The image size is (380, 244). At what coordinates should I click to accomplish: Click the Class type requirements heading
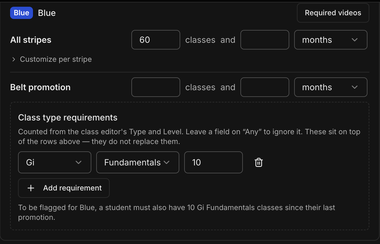(x=68, y=117)
